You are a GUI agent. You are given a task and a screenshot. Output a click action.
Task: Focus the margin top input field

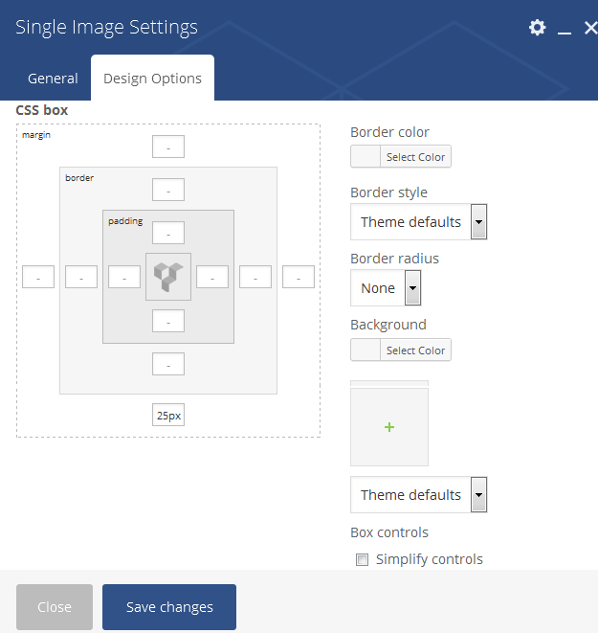click(168, 147)
